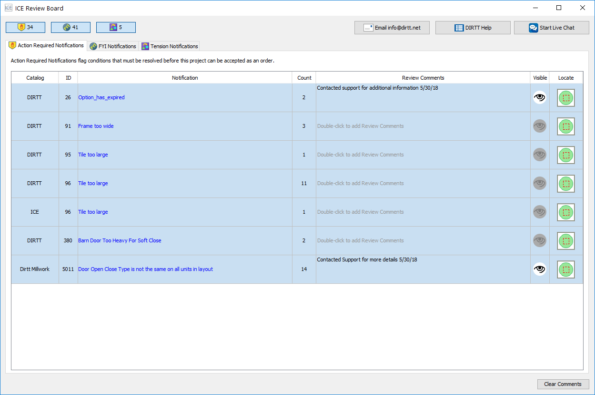Toggle visibility for ID 95 Tile too large

(540, 155)
